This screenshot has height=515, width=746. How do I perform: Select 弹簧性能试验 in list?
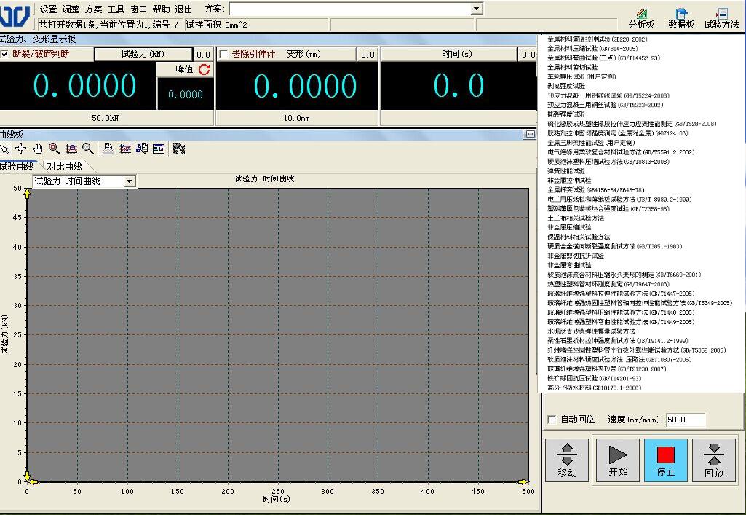click(x=566, y=171)
